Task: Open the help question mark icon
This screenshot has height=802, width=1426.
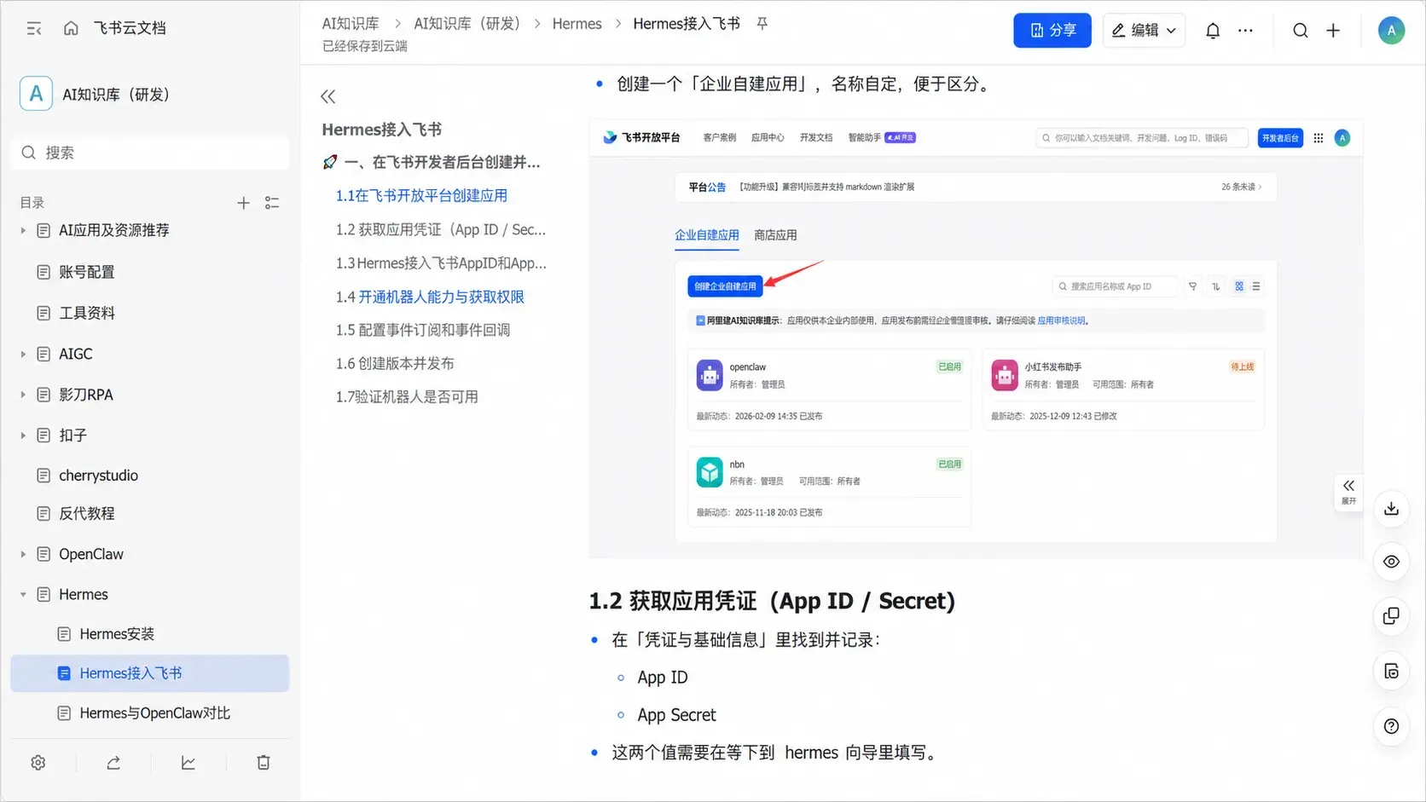Action: click(1391, 726)
